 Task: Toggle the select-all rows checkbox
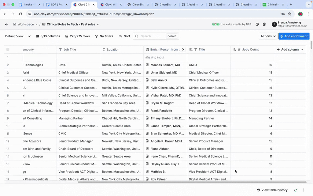coord(8,49)
